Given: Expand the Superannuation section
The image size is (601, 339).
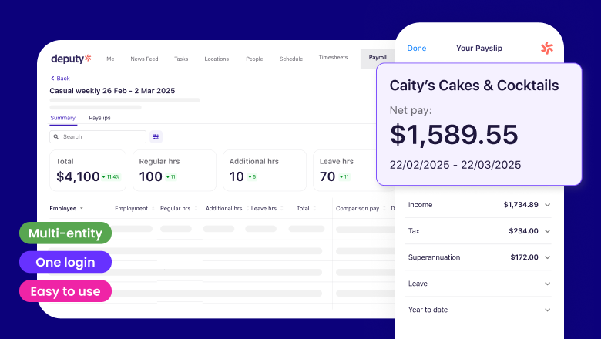Looking at the screenshot, I should (478, 257).
